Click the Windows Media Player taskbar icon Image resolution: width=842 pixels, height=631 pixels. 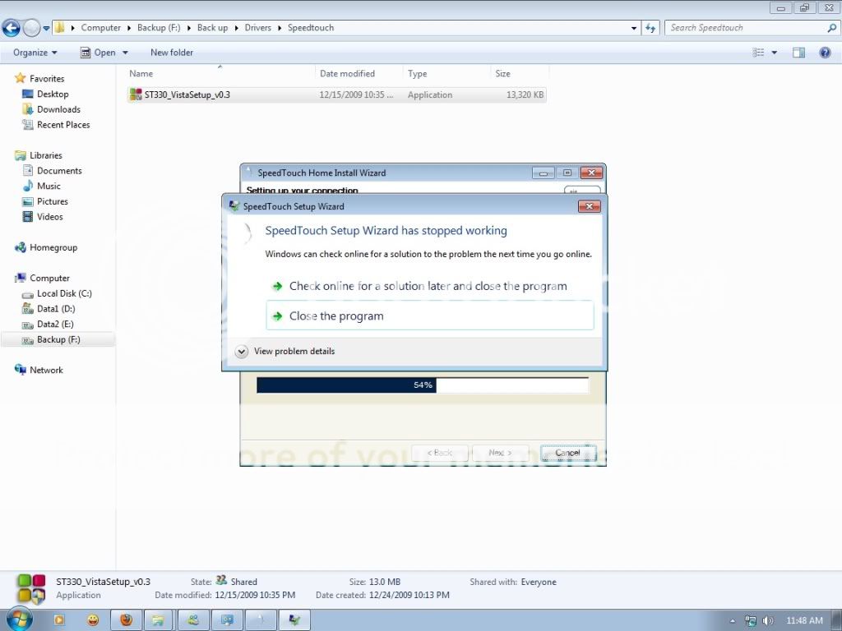pyautogui.click(x=58, y=620)
